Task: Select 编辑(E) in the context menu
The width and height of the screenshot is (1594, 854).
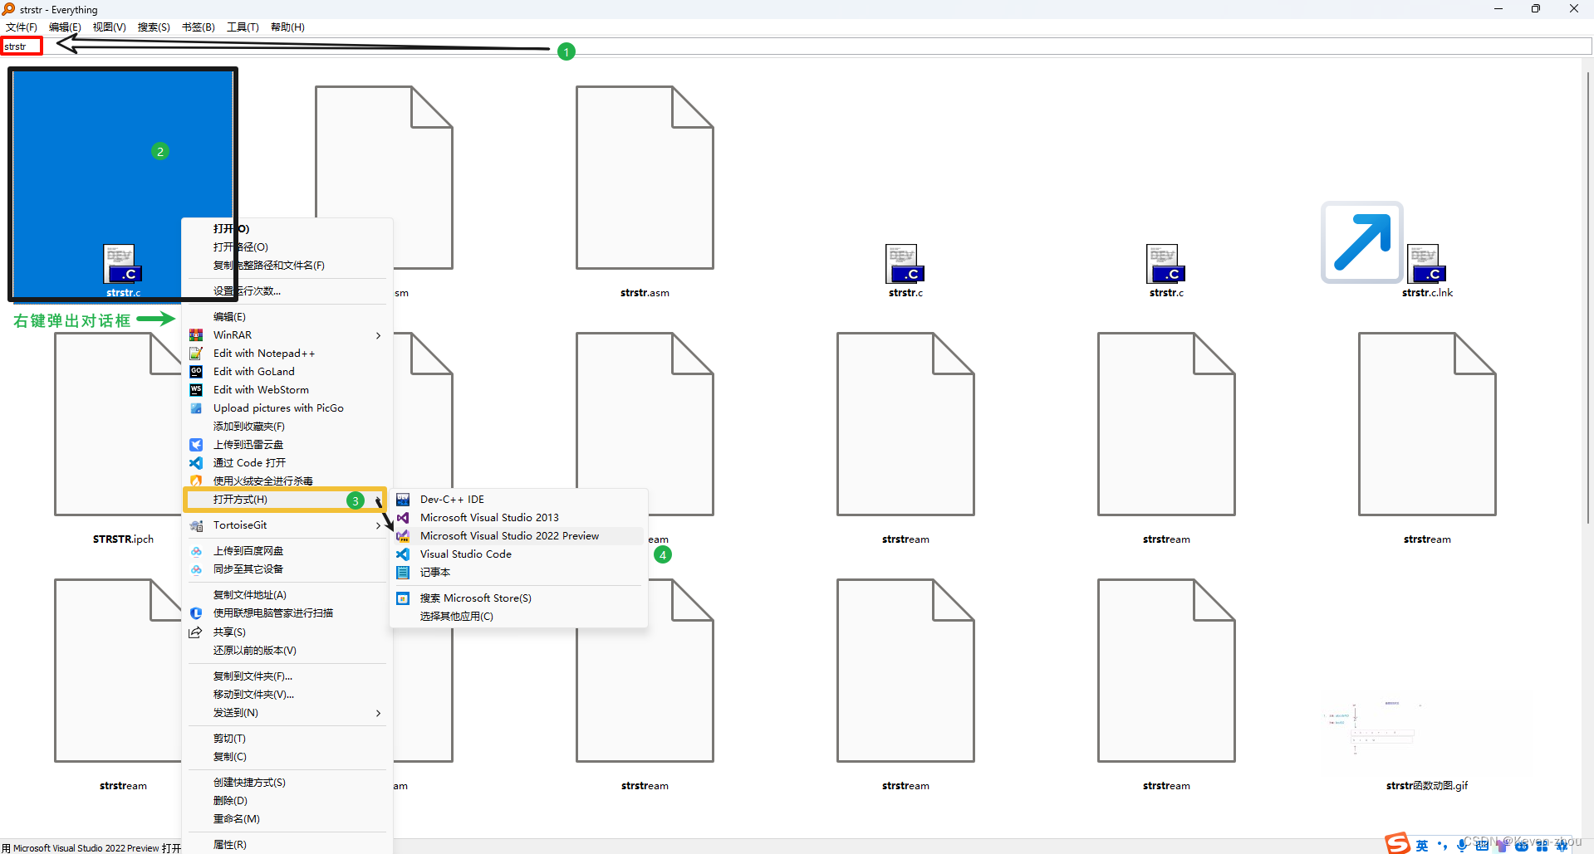Action: [287, 317]
